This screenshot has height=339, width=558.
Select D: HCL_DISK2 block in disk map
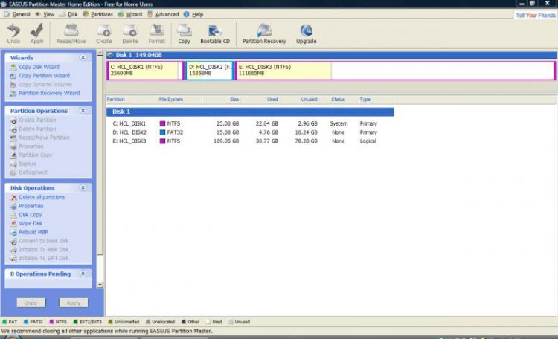coord(210,71)
